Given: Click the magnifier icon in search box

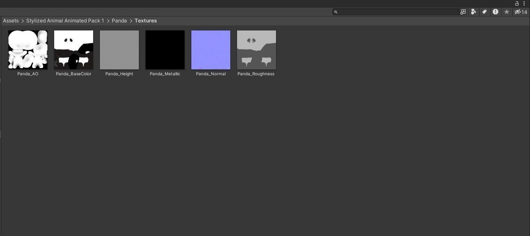Looking at the screenshot, I should 336,12.
